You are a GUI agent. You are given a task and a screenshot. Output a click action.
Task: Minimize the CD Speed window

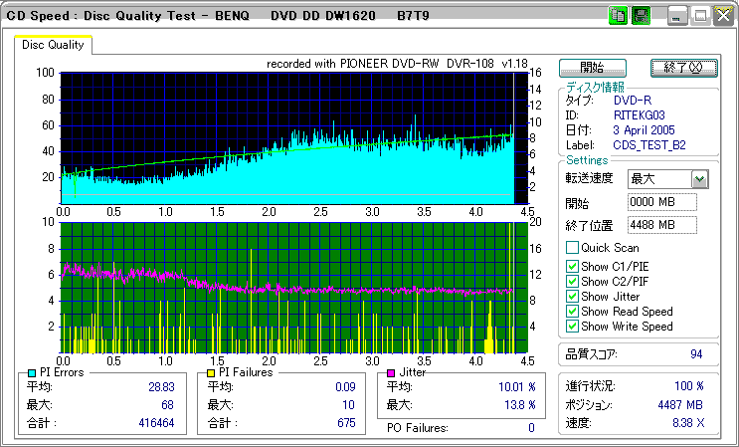click(x=678, y=16)
